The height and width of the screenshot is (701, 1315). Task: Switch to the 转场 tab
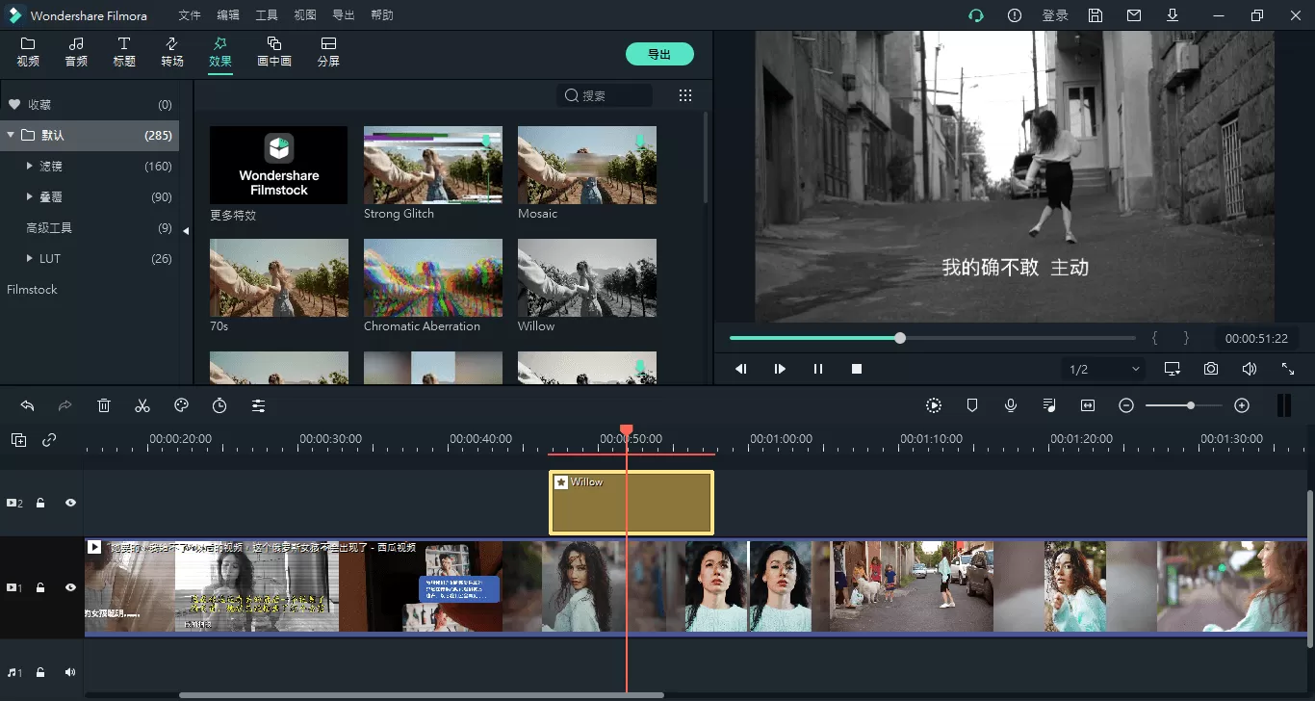(172, 52)
